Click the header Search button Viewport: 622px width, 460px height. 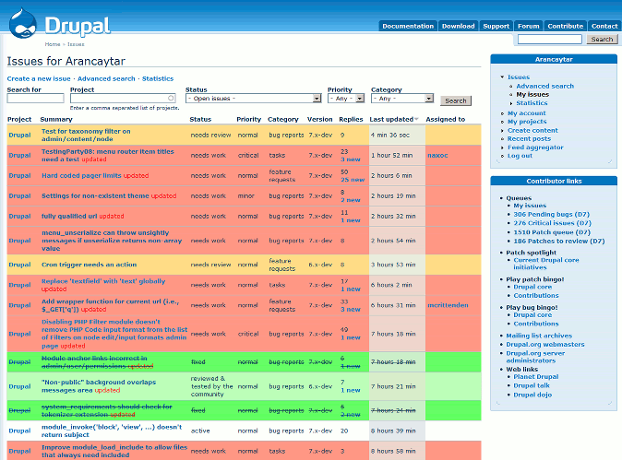click(602, 40)
